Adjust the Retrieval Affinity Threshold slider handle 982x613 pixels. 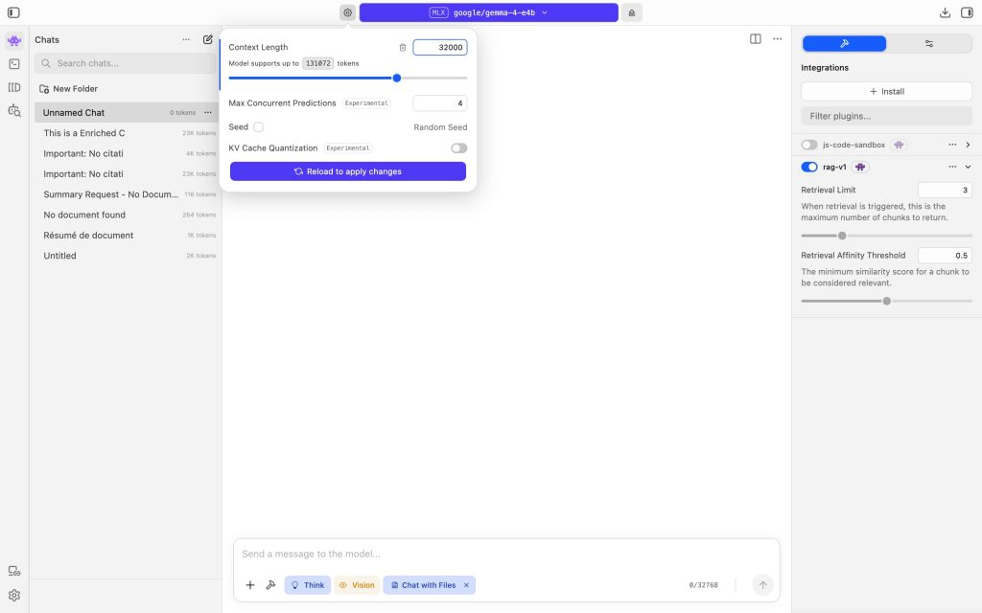tap(886, 302)
